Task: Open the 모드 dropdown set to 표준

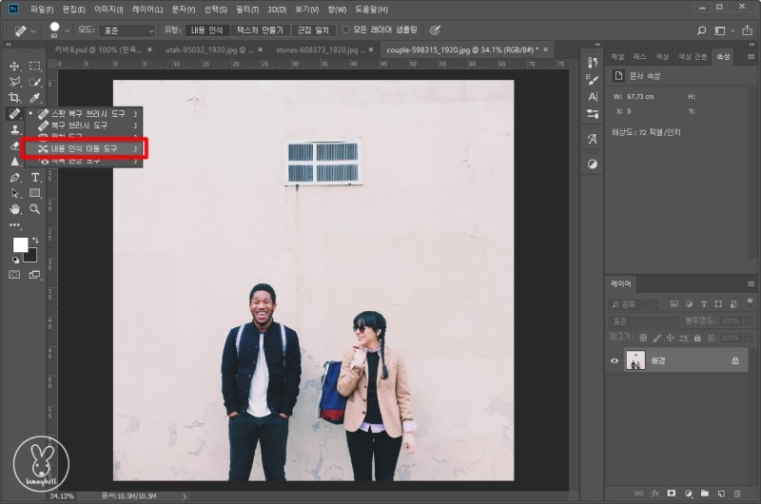Action: (x=127, y=30)
